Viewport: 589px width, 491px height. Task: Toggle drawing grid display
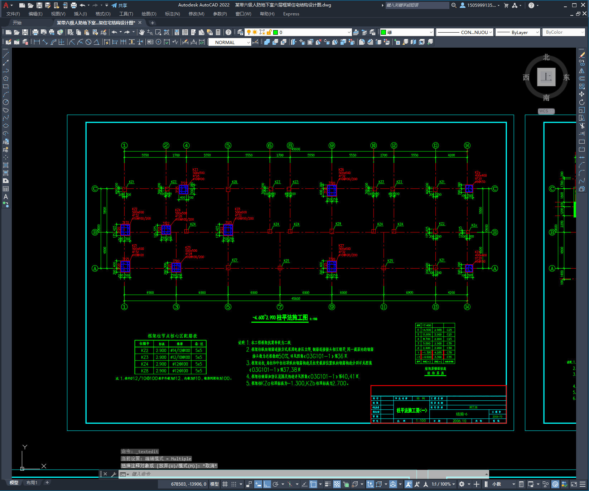(225, 484)
